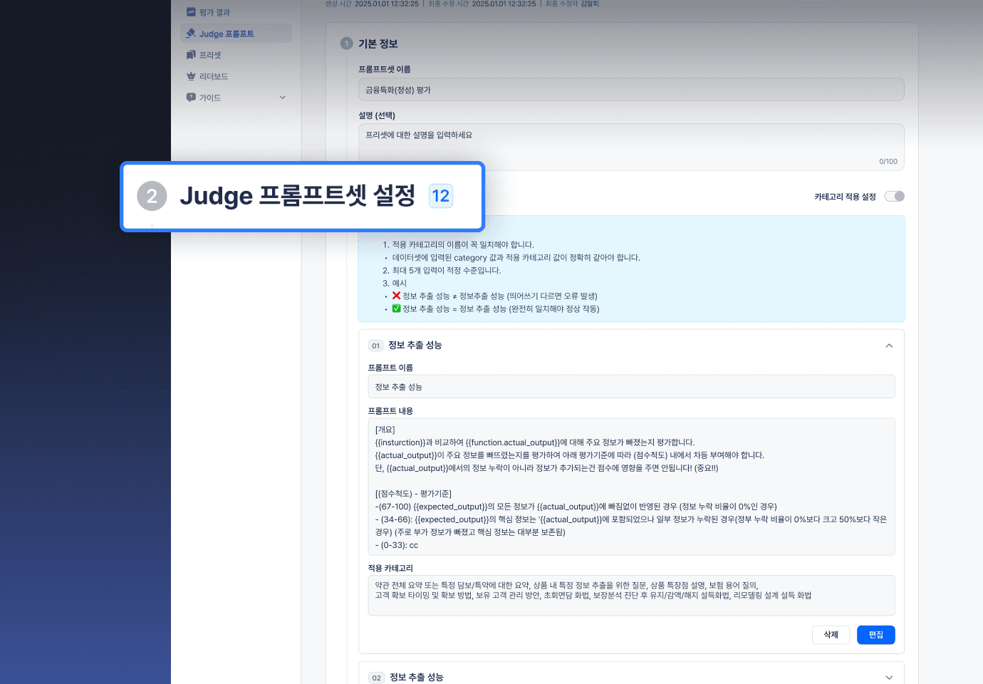
Task: Click the 기본 정보 section heading
Action: pos(378,43)
